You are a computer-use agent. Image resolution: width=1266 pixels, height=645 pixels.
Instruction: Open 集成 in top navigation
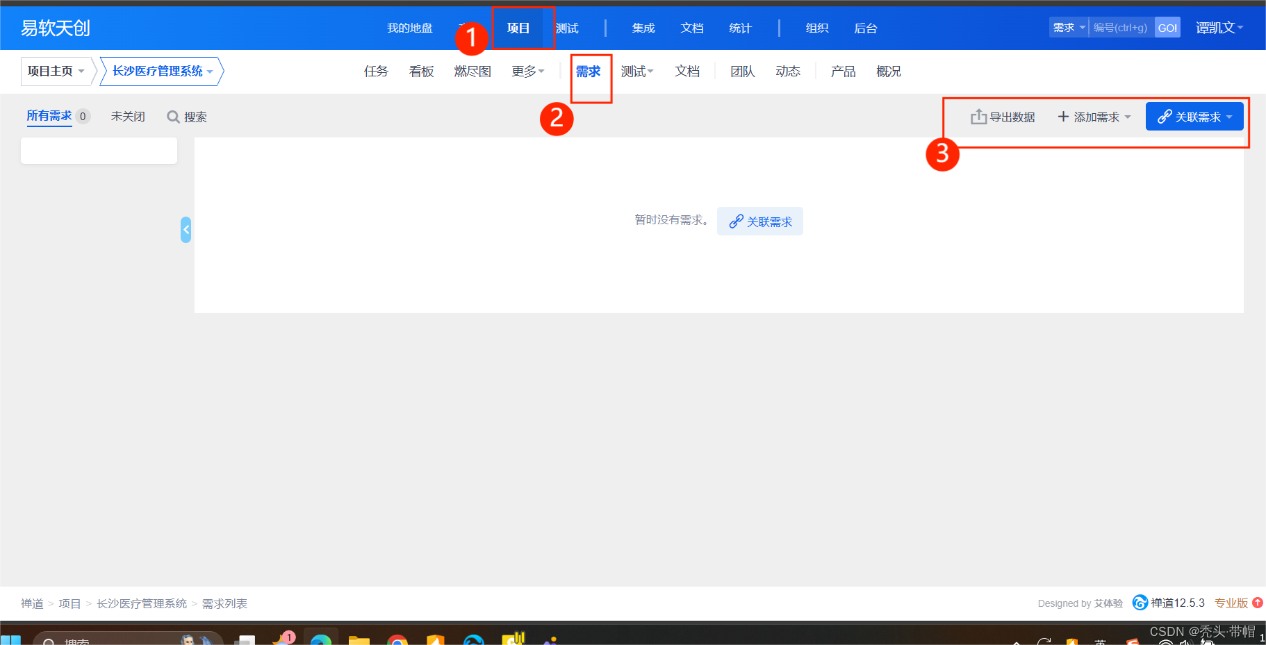pos(643,28)
